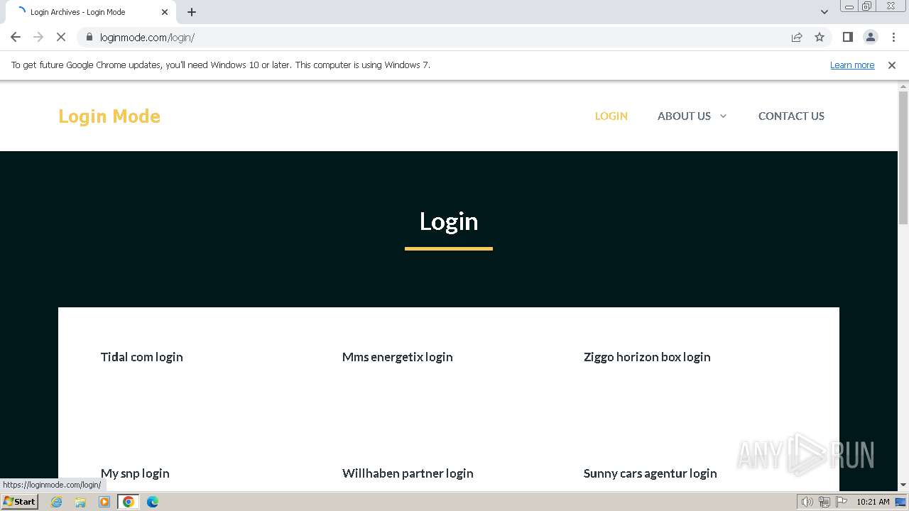Image resolution: width=909 pixels, height=511 pixels.
Task: Click the browser forward arrow
Action: 38,37
